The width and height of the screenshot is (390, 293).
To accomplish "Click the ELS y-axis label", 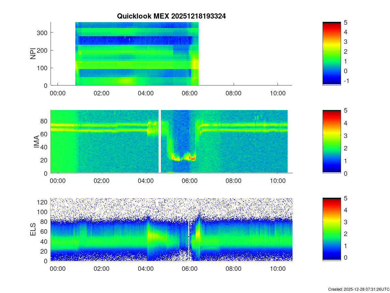I will click(33, 230).
